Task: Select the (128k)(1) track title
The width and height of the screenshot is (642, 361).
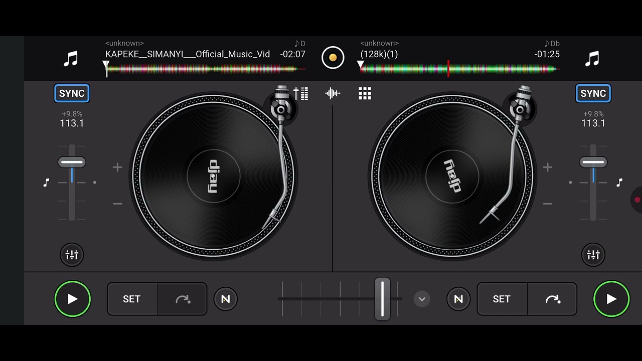Action: tap(379, 54)
